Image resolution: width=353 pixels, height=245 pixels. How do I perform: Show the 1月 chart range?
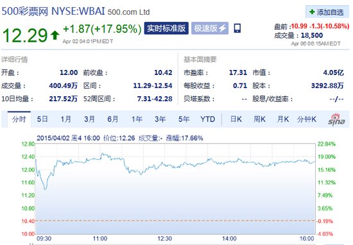click(x=65, y=119)
